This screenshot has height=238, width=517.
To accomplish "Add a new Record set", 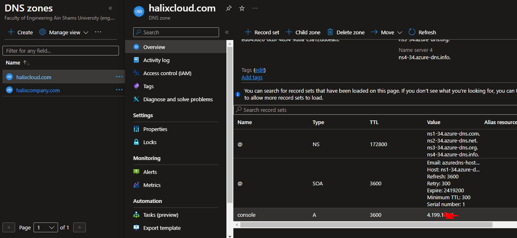I will click(262, 32).
